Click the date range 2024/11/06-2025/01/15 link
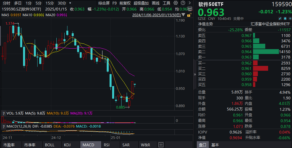Screen dimensions: 292x148 pyautogui.click(x=157, y=15)
